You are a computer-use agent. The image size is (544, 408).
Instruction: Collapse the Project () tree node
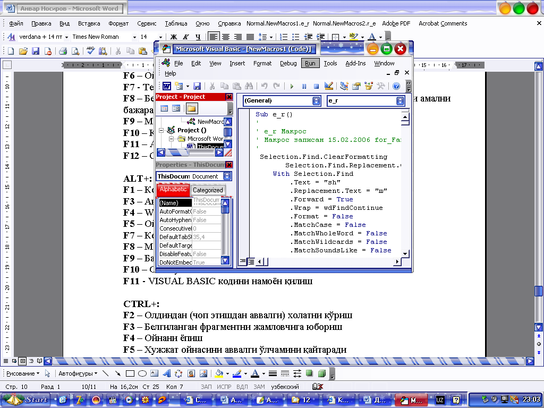tap(161, 131)
